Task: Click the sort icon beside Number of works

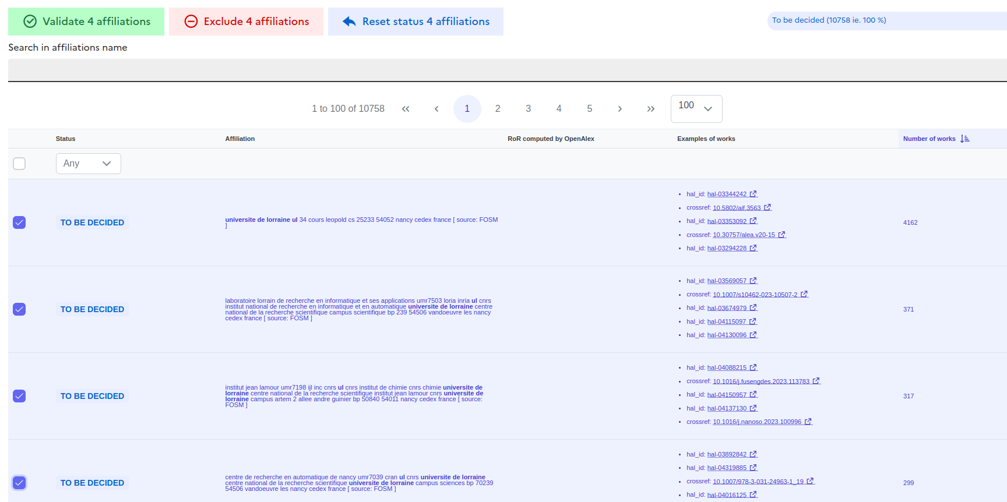Action: click(x=965, y=139)
